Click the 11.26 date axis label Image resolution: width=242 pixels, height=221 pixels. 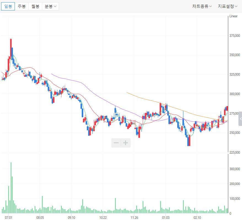coord(134,218)
